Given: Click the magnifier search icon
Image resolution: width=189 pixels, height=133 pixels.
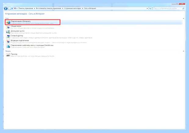Looking at the screenshot, I should point(183,9).
